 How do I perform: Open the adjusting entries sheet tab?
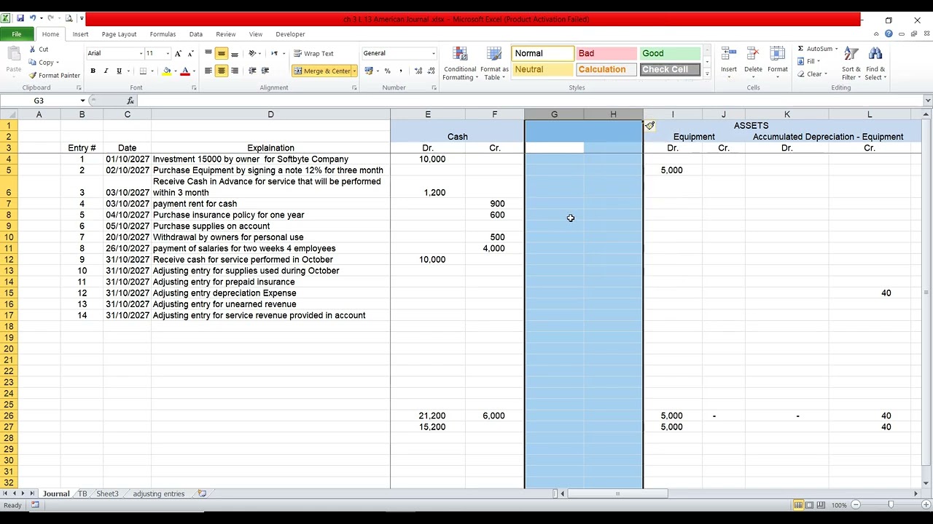(x=158, y=493)
